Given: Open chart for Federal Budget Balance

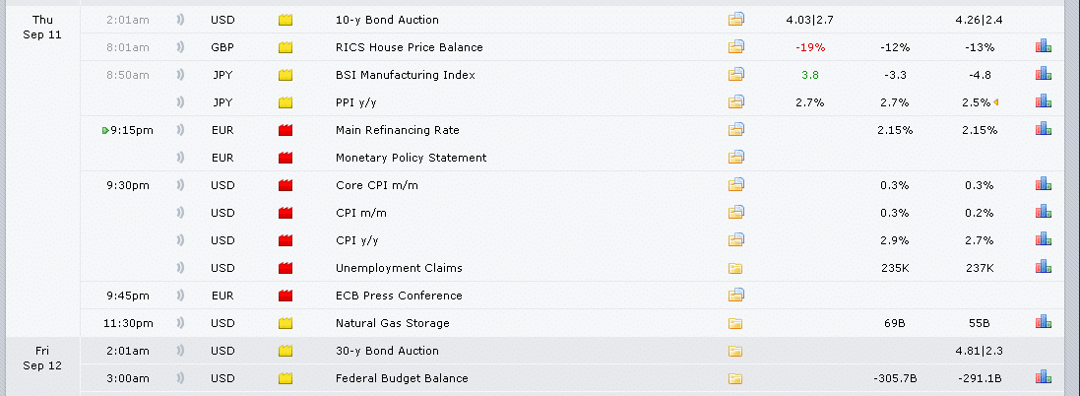Looking at the screenshot, I should pyautogui.click(x=1043, y=377).
